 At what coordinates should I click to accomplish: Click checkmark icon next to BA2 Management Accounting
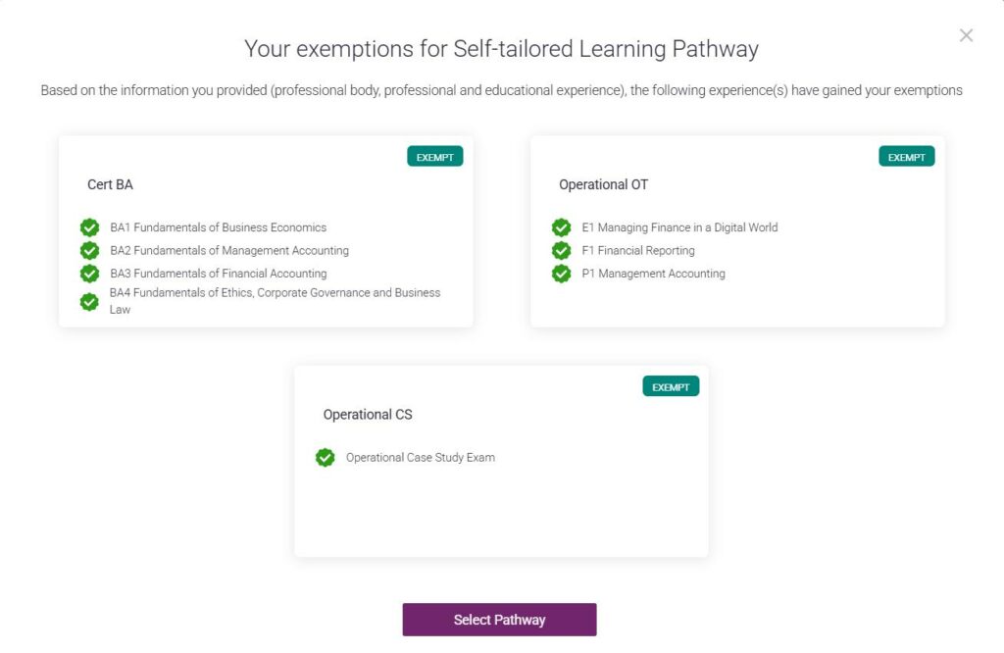pos(89,251)
